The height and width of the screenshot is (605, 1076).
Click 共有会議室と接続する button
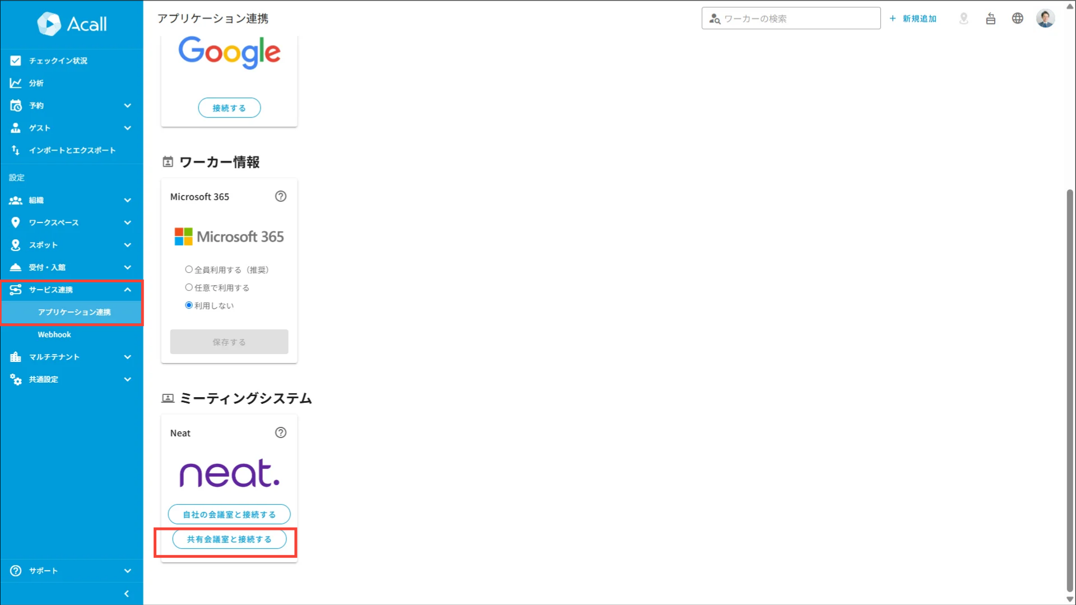pyautogui.click(x=229, y=539)
